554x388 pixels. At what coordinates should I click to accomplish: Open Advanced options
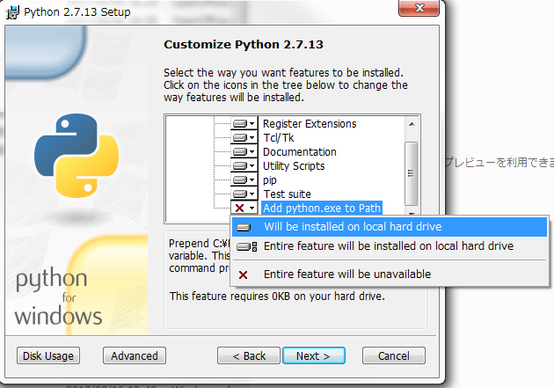[135, 355]
